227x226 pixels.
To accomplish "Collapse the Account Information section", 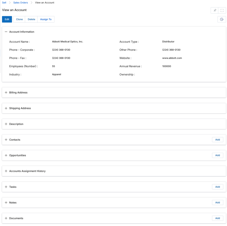I will coord(6,32).
